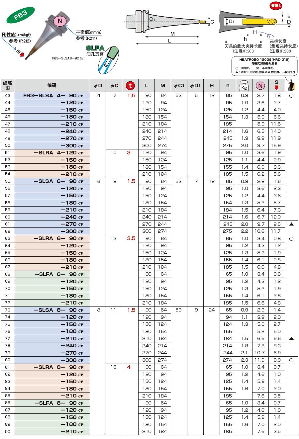Click the HEATROBO 1200S(HRD-01S) title
The image size is (299, 439).
(264, 59)
